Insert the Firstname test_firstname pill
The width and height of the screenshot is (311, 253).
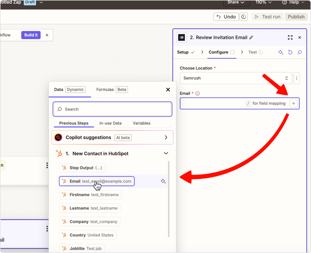coord(90,195)
